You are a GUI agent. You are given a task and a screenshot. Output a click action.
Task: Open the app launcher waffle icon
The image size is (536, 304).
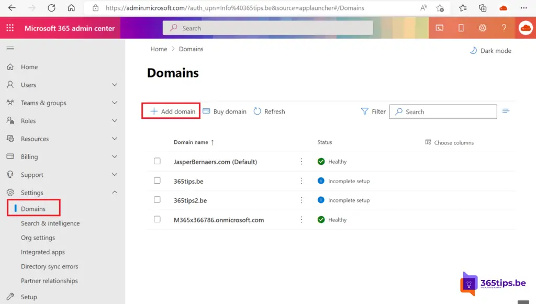[x=10, y=28]
